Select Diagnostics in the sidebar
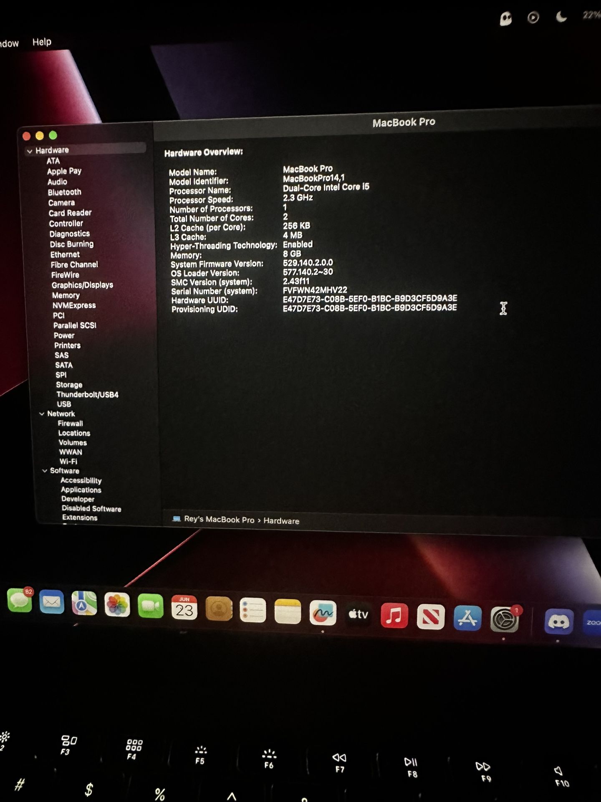601x802 pixels. pos(70,234)
